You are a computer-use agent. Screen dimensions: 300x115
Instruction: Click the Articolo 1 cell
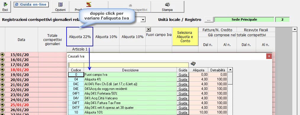click(x=80, y=49)
